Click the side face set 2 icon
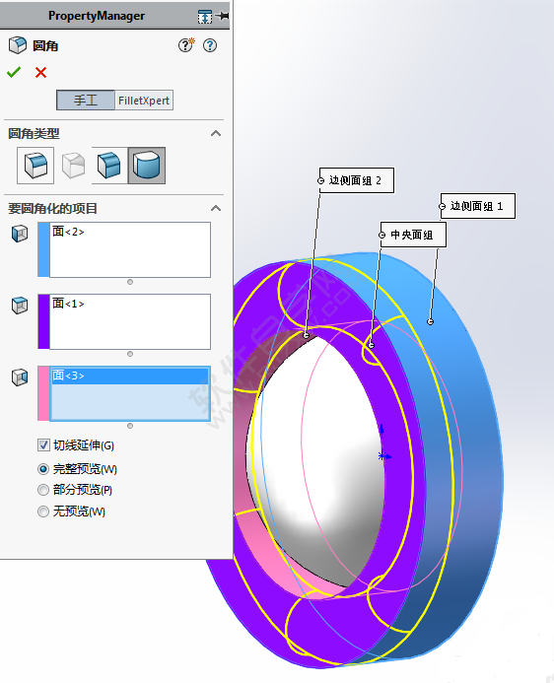This screenshot has height=683, width=554. 20,377
